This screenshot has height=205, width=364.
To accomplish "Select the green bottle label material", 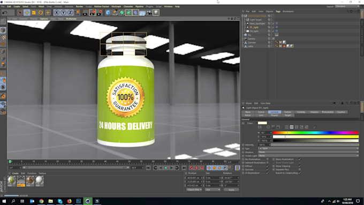I will click(x=12, y=180).
